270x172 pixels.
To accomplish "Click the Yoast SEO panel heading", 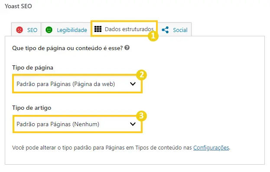I will coord(18,6).
